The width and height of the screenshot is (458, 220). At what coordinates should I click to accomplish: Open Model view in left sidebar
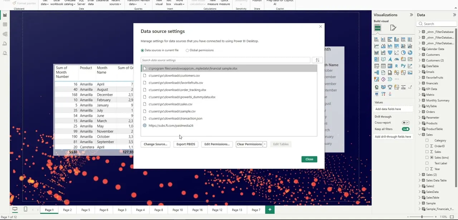(5, 34)
